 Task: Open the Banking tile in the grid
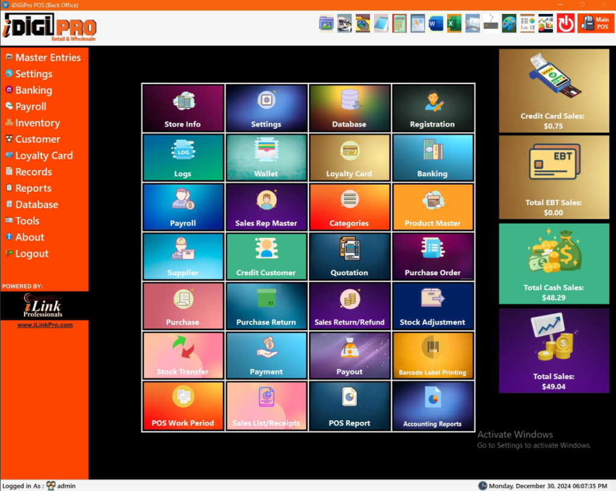tap(433, 157)
